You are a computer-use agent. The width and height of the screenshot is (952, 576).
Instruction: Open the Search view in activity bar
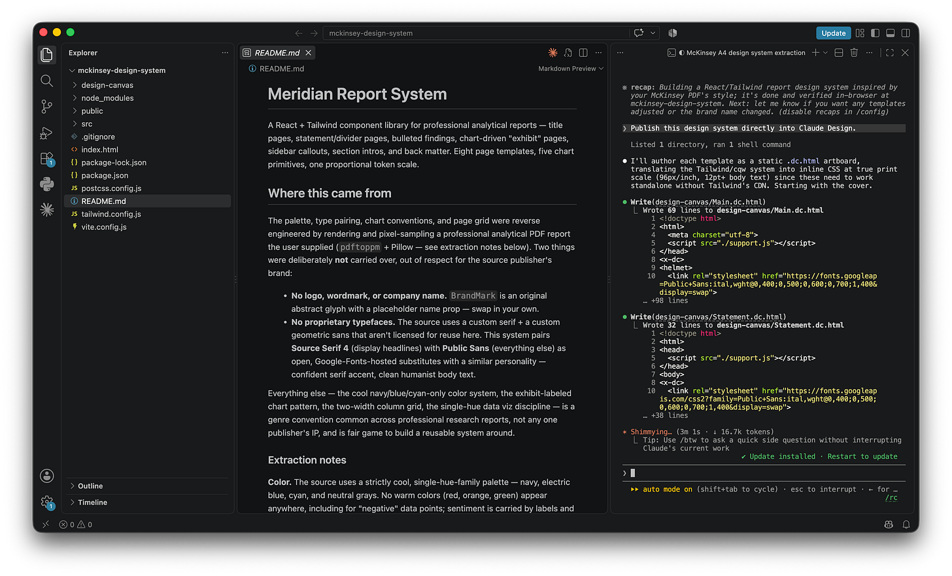tap(46, 80)
